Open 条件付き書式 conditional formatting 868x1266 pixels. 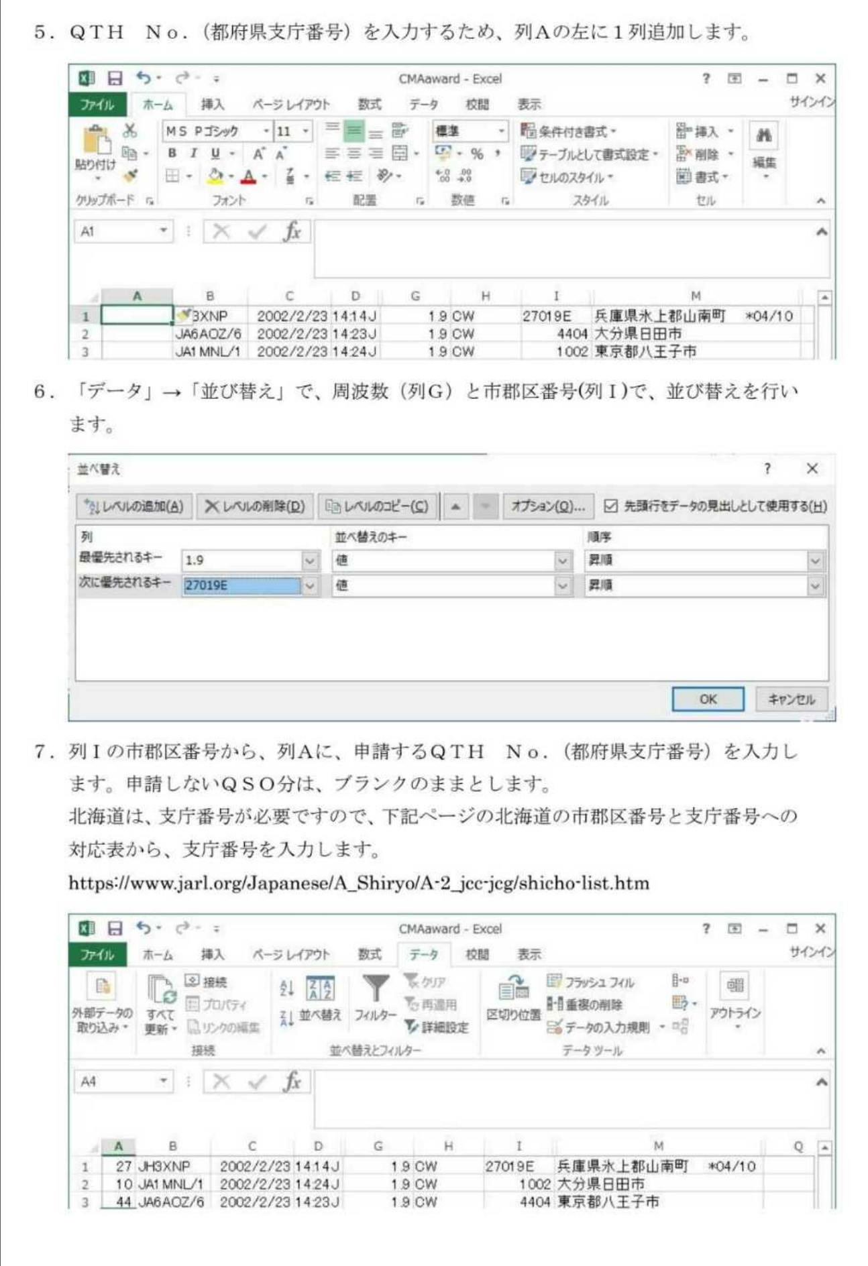pyautogui.click(x=569, y=131)
